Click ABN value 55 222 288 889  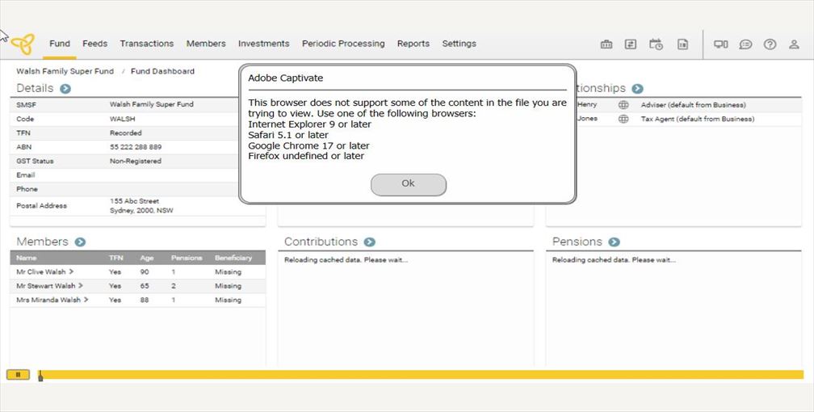[136, 147]
